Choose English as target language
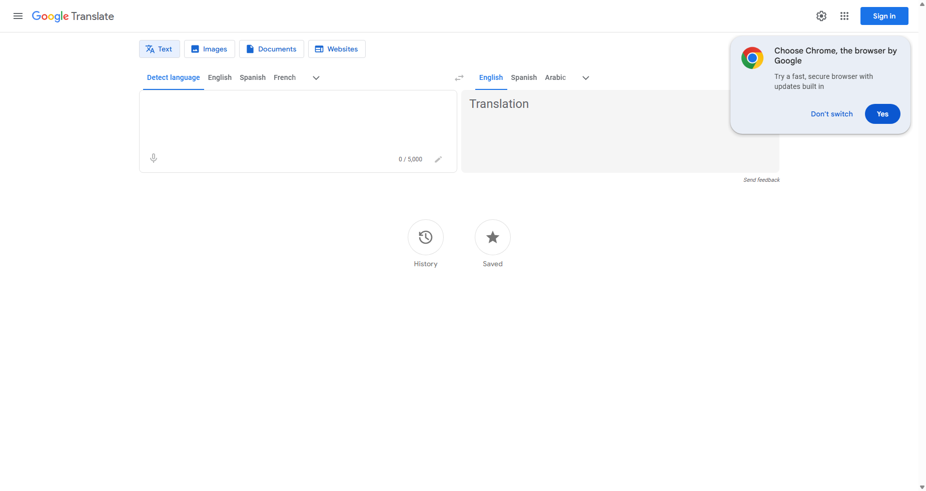926x491 pixels. coord(491,77)
